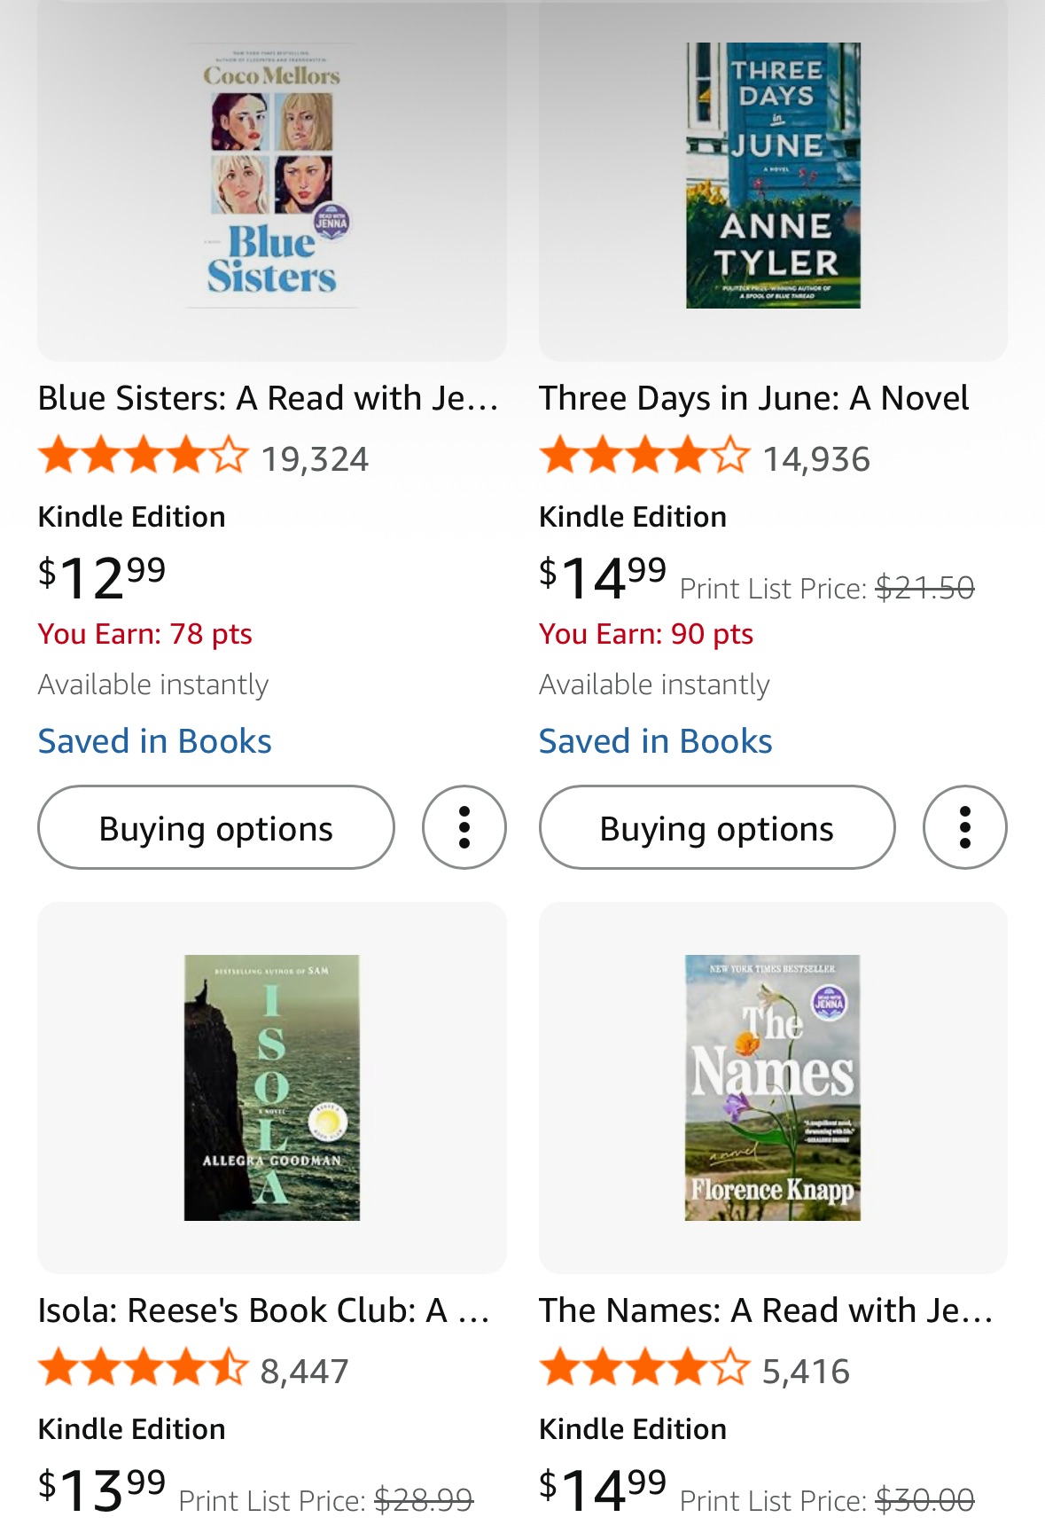Open more options for Blue Sisters

[x=464, y=827]
